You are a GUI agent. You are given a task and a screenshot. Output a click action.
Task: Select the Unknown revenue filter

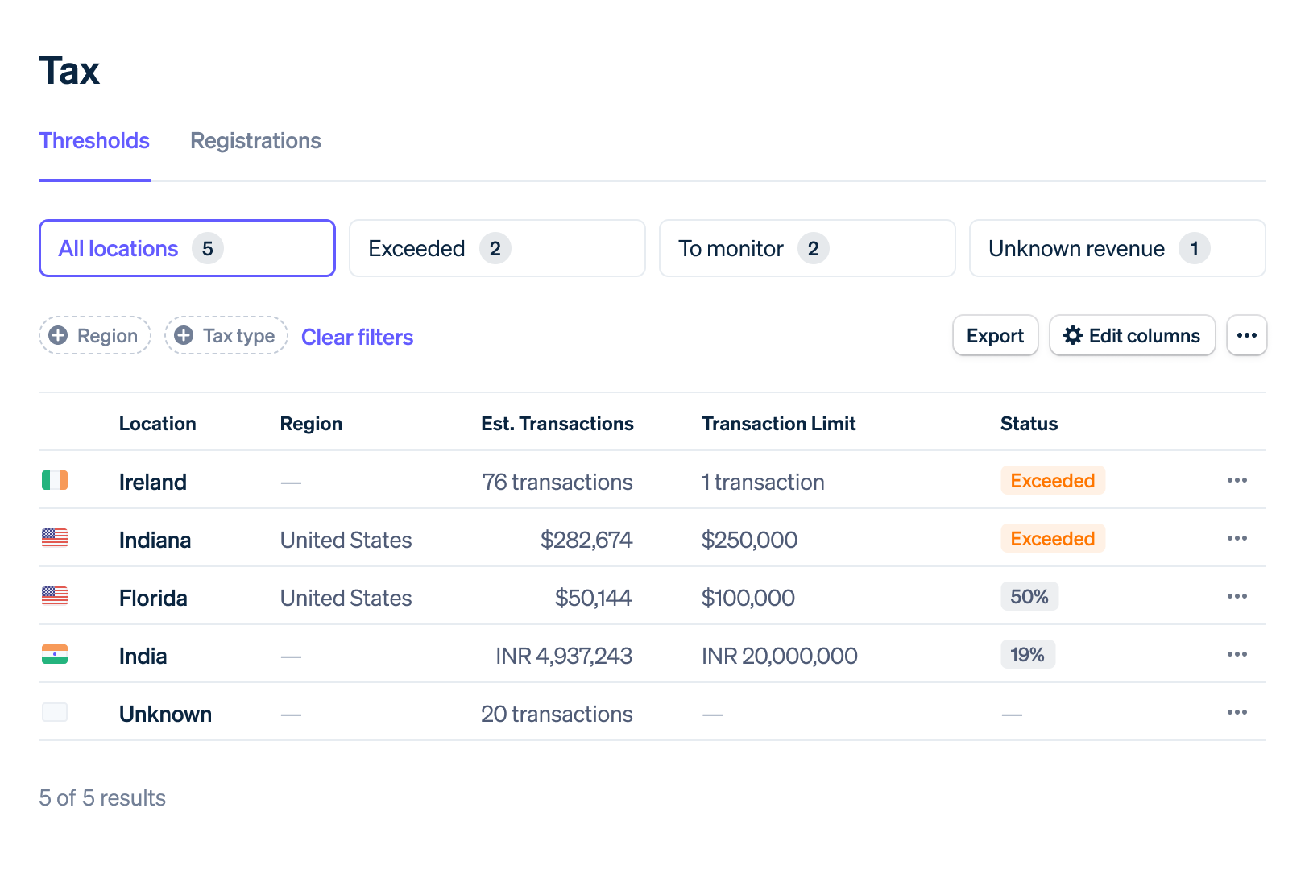(x=1116, y=248)
